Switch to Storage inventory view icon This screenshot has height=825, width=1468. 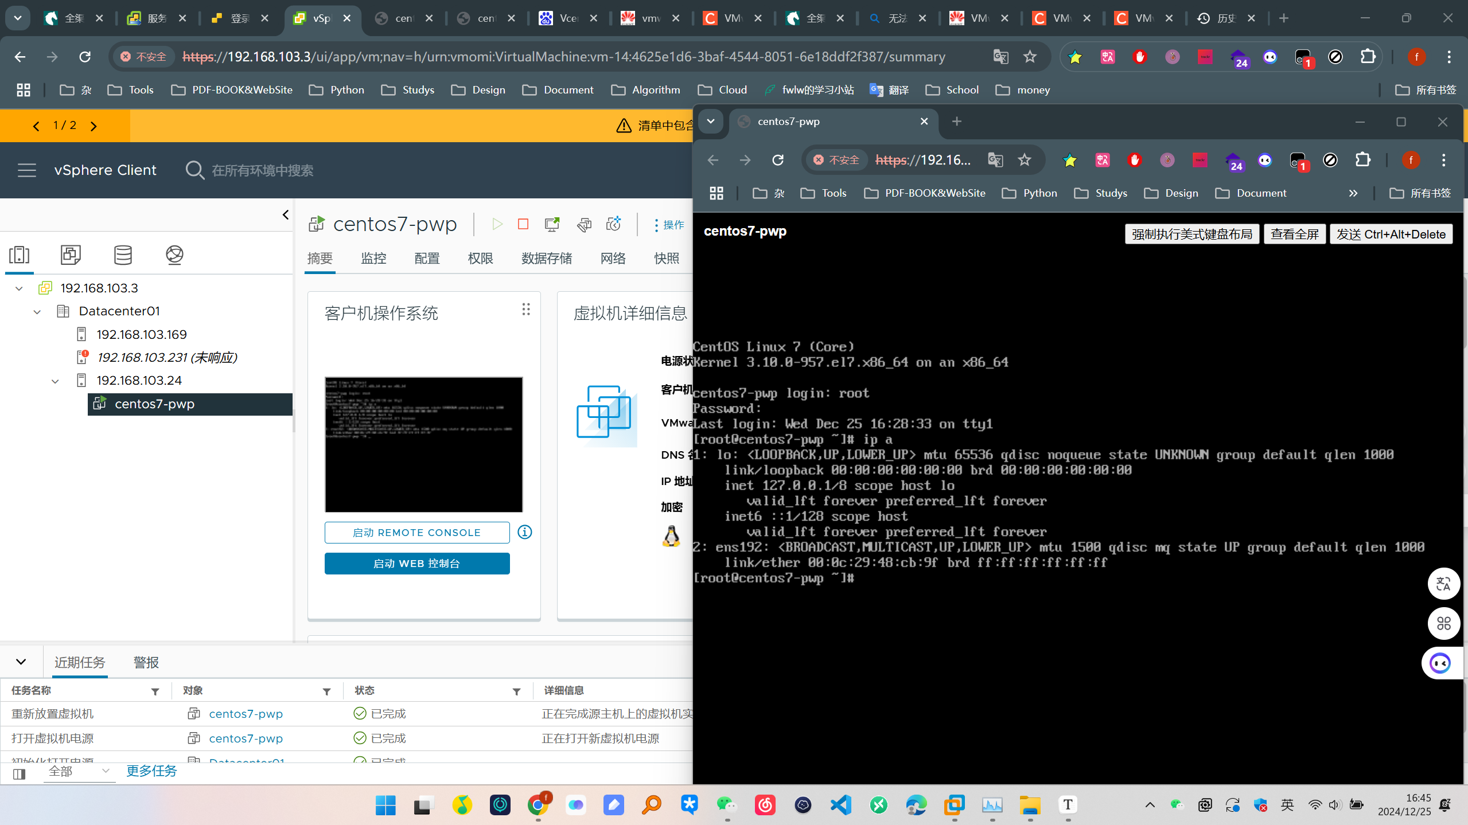click(123, 255)
